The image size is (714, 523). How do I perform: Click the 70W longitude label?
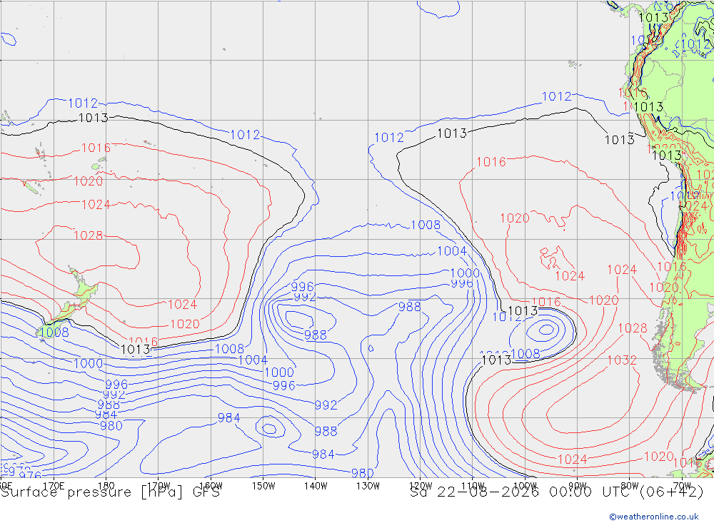coord(682,486)
